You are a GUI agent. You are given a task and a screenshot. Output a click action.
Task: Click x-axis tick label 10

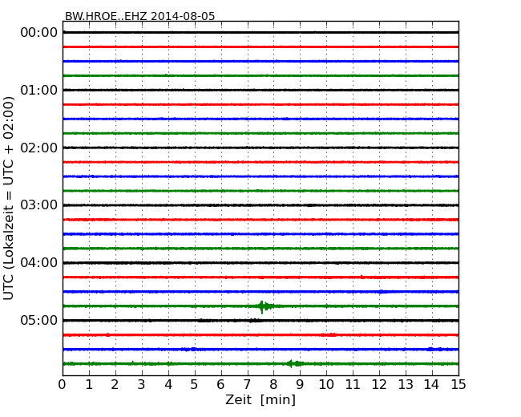coord(326,385)
